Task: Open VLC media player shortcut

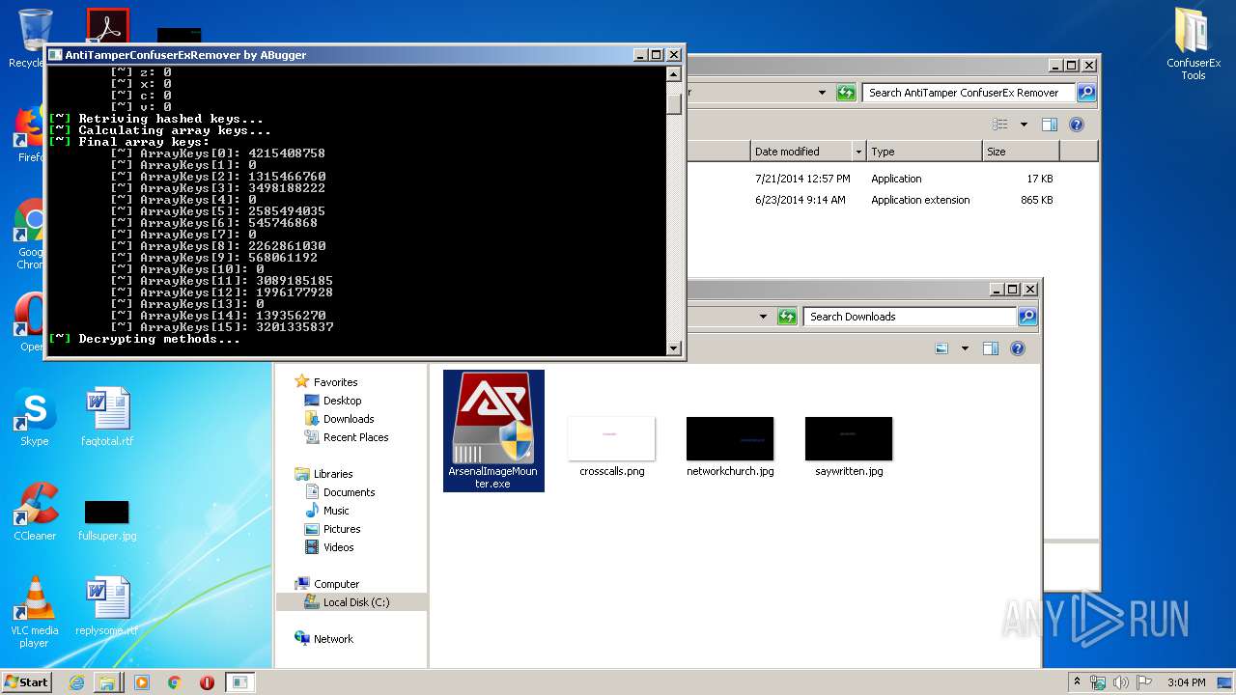Action: [35, 612]
